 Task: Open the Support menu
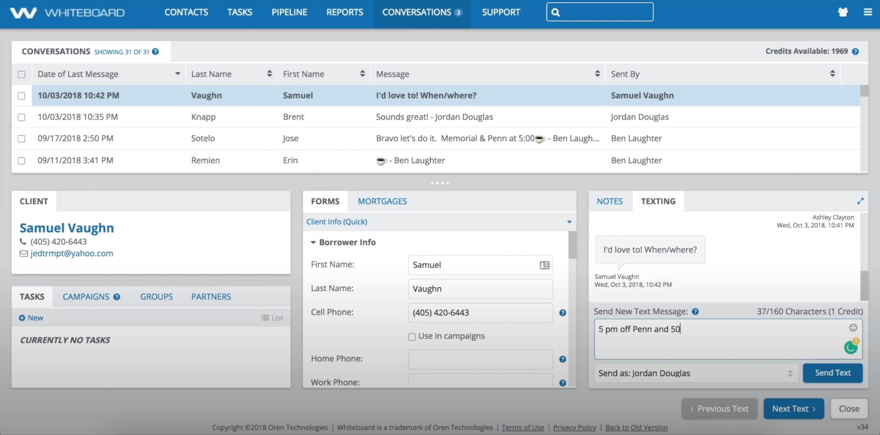pyautogui.click(x=501, y=12)
